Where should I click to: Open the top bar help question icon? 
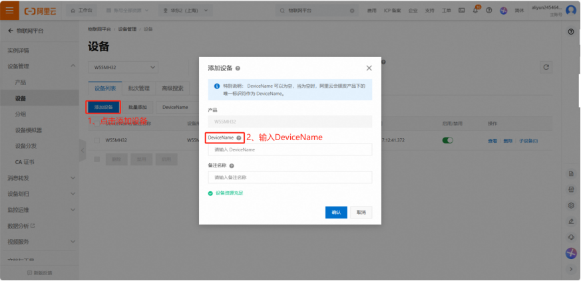click(489, 11)
